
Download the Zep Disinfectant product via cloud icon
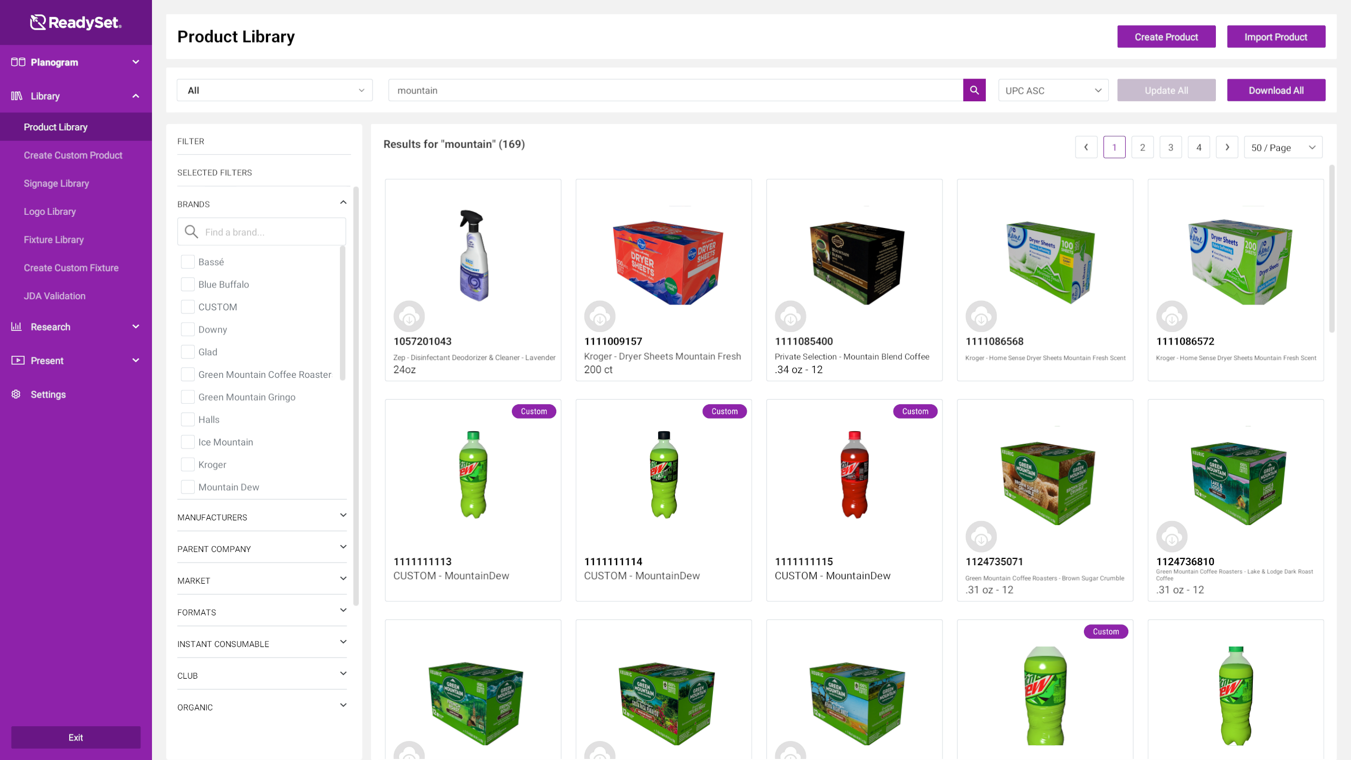409,317
